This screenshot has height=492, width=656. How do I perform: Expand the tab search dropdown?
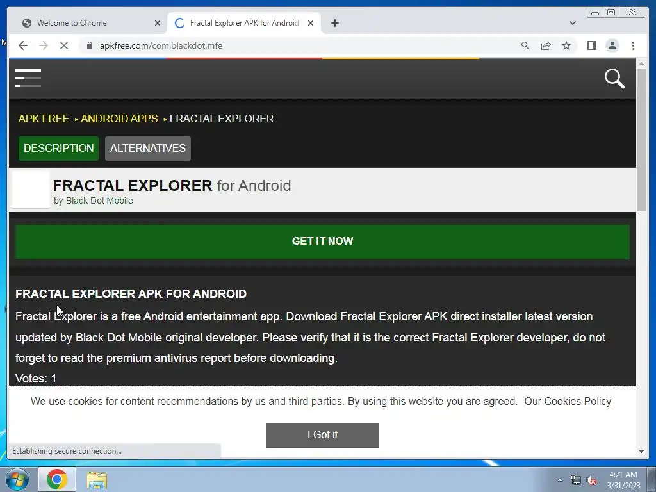coord(572,23)
